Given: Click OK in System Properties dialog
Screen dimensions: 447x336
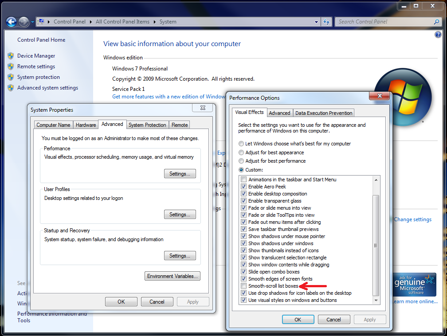Looking at the screenshot, I should click(x=121, y=302).
